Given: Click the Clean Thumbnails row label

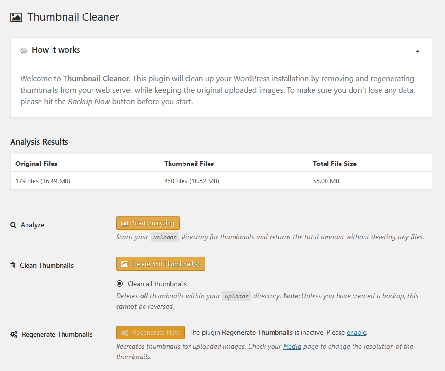Looking at the screenshot, I should pos(47,265).
